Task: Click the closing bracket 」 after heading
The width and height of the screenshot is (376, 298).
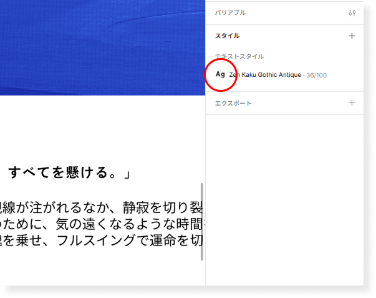Action: coord(127,173)
